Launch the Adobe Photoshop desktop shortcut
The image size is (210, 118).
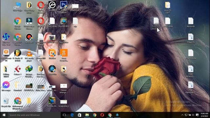coord(64,7)
